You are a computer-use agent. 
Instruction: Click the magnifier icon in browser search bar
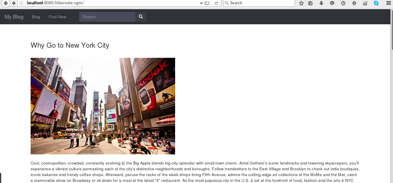click(227, 3)
